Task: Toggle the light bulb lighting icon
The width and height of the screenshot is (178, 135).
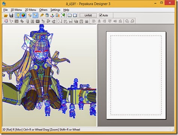Action: [x=18, y=15]
